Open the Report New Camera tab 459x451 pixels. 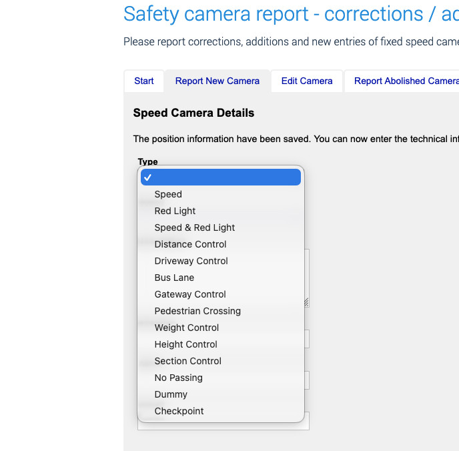217,81
